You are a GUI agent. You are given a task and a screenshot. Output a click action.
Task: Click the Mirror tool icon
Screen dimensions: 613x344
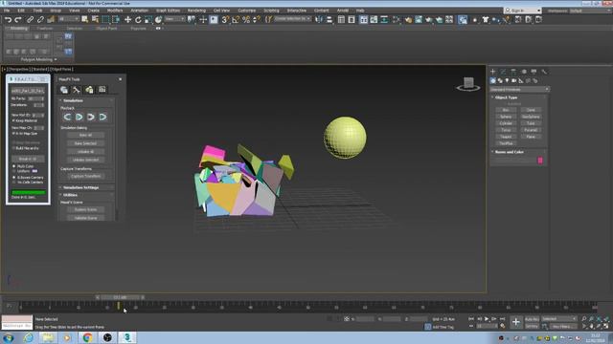[319, 19]
